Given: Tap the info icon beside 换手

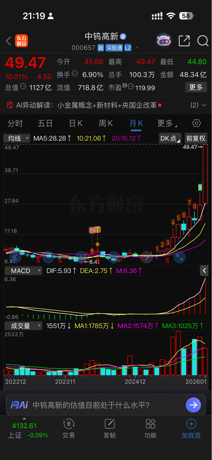Looking at the screenshot, I should pos(75,73).
